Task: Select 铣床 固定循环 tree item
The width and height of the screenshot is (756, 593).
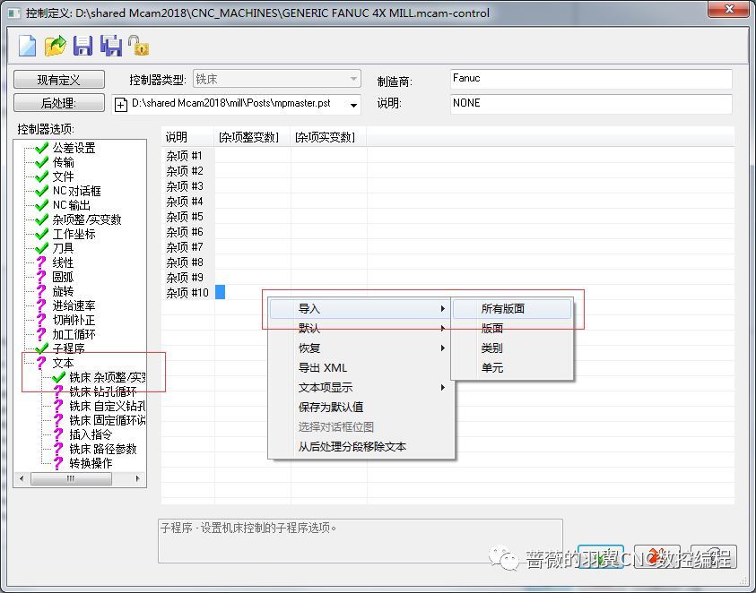Action: (108, 420)
